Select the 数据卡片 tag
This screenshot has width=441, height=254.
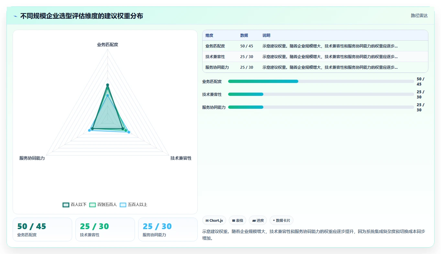tap(281, 220)
